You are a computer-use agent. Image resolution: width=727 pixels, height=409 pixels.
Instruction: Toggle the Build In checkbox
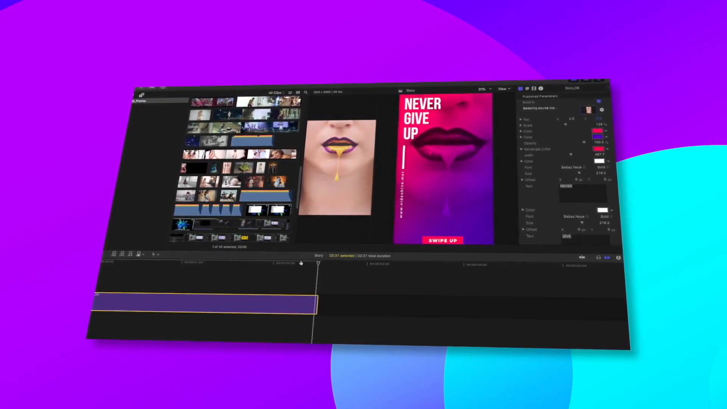(x=599, y=101)
